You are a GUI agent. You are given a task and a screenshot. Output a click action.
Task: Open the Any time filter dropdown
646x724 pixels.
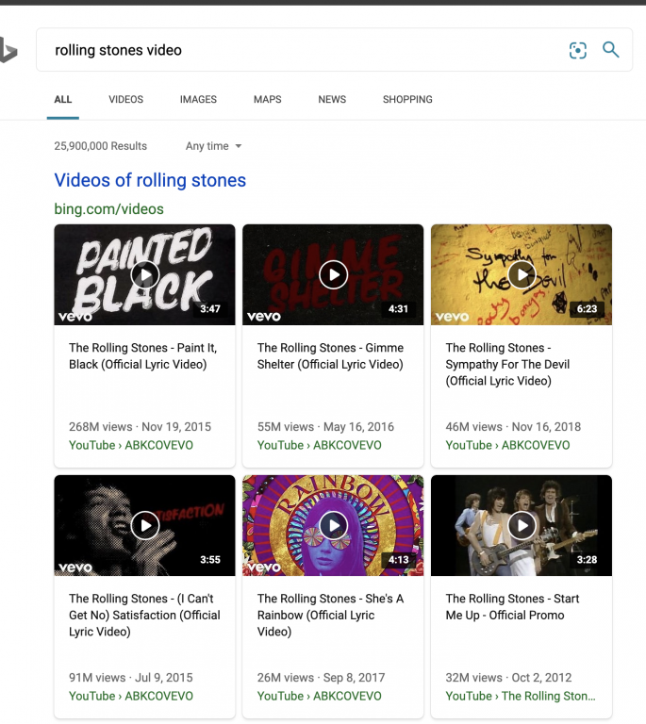[213, 146]
